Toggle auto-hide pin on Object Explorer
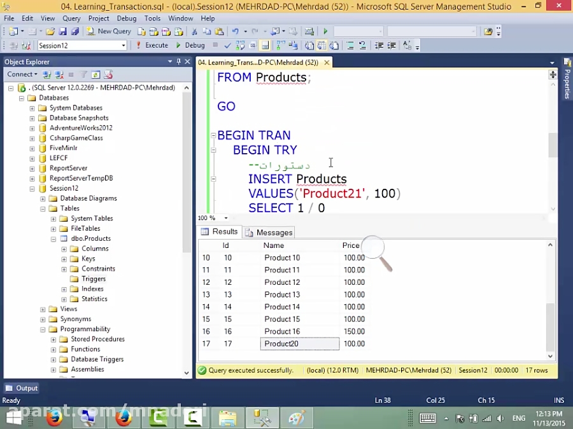573x429 pixels. tap(178, 61)
